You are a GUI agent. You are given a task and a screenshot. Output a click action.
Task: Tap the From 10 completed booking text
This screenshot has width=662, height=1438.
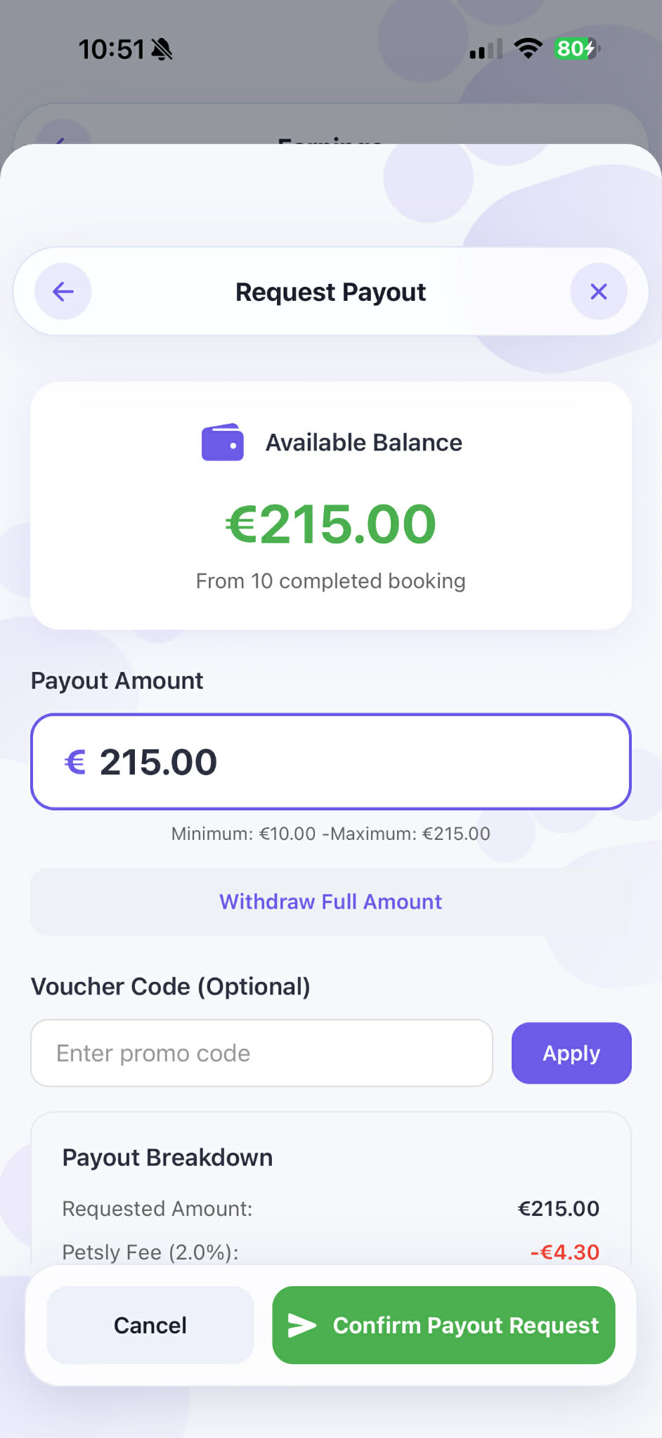pyautogui.click(x=330, y=581)
